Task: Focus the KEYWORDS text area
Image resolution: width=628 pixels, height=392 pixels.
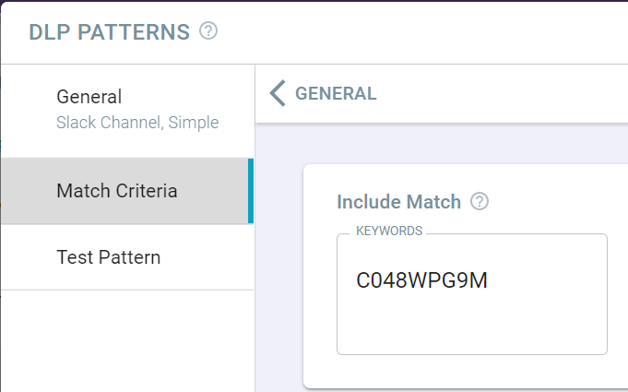Action: [x=472, y=294]
